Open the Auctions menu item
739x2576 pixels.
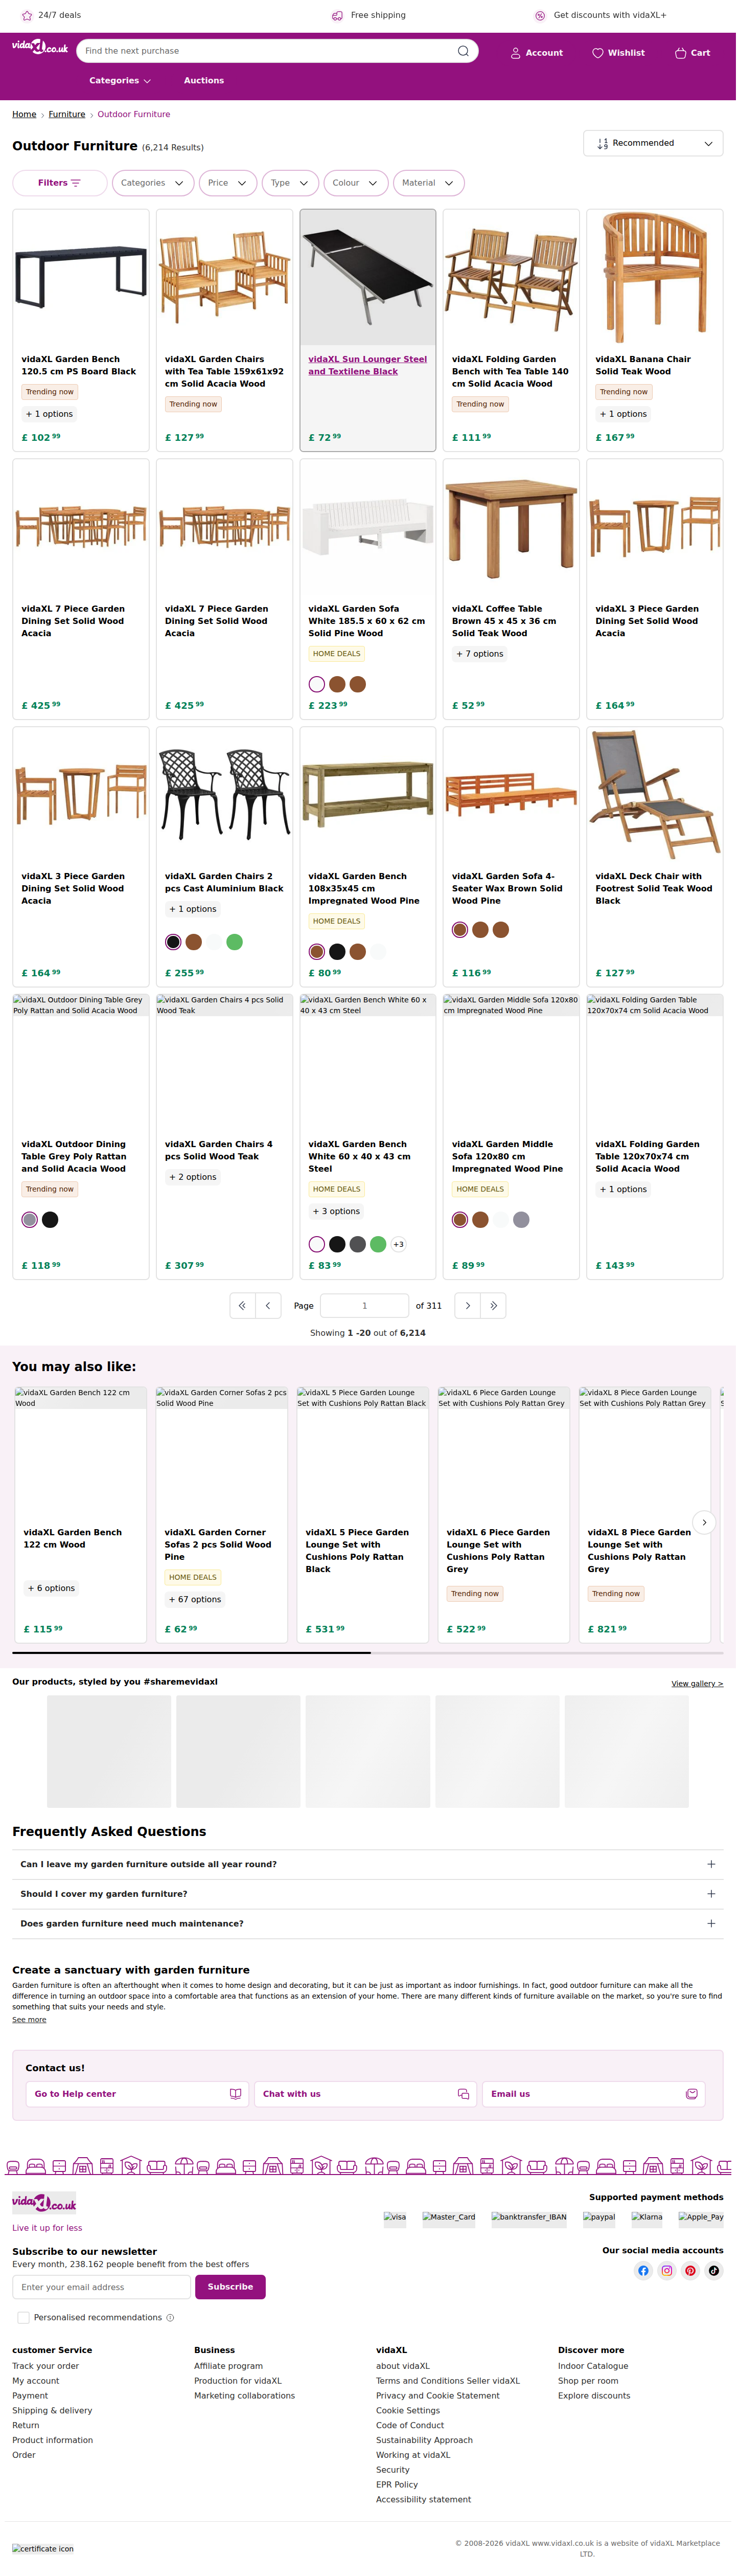tap(204, 81)
